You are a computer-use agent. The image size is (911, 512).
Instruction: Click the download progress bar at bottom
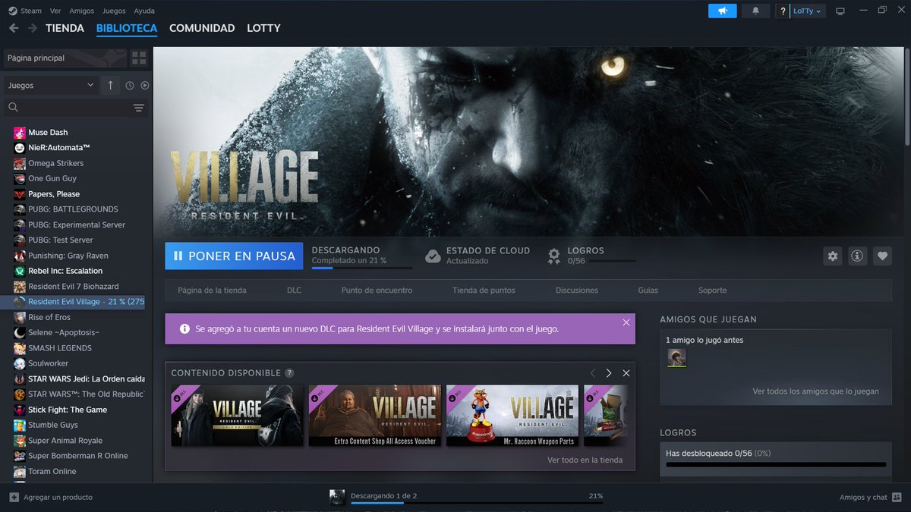477,502
